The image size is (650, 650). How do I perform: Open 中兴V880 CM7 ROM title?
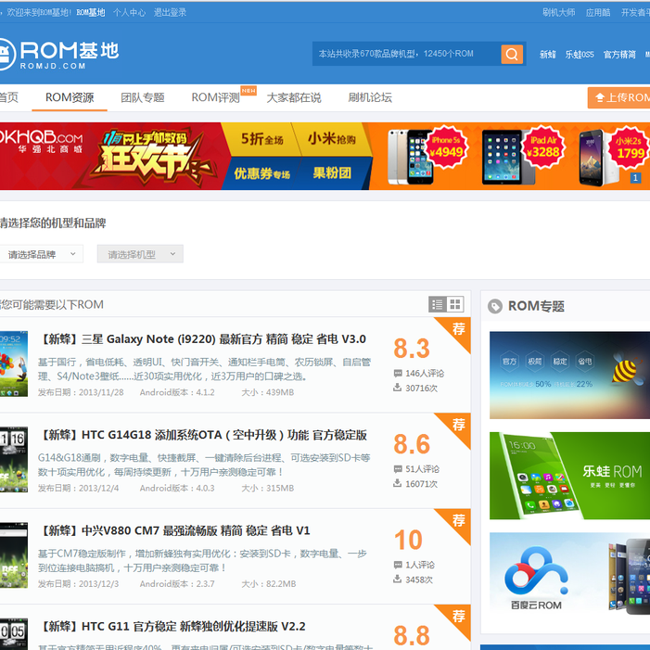[x=174, y=530]
